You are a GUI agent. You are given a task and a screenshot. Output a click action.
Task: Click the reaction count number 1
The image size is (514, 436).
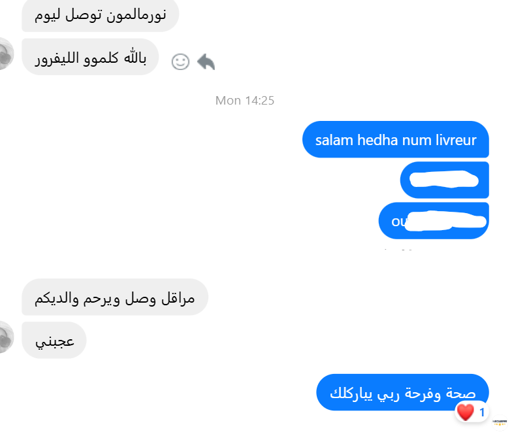(482, 412)
